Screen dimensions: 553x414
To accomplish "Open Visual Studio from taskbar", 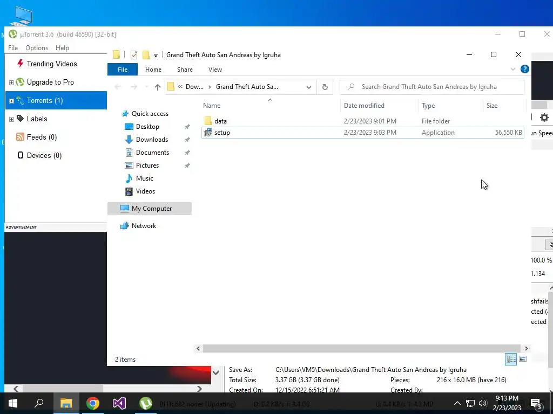I will click(119, 403).
